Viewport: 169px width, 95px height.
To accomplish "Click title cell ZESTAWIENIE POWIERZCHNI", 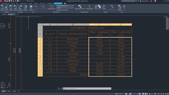I will 87,28.
